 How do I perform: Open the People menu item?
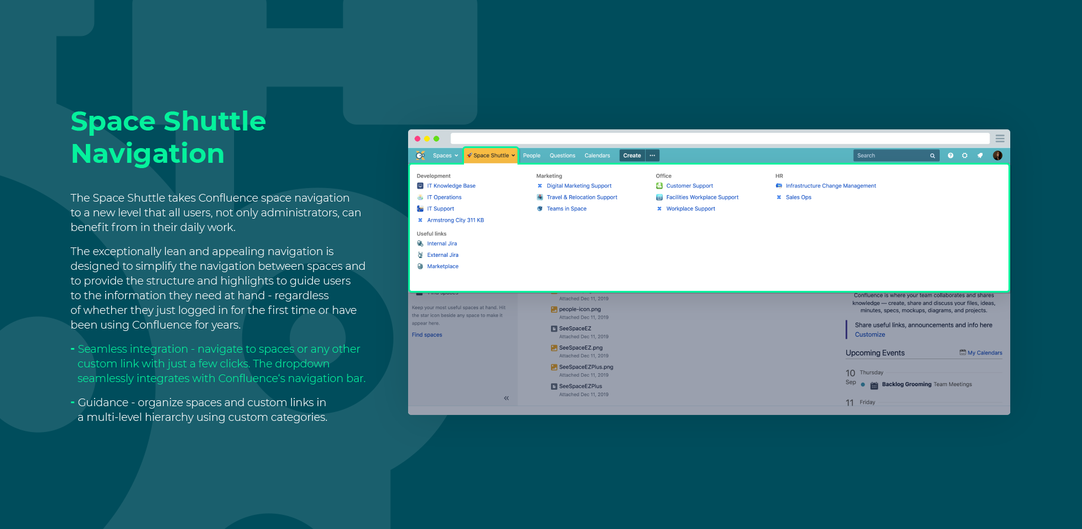(x=532, y=156)
